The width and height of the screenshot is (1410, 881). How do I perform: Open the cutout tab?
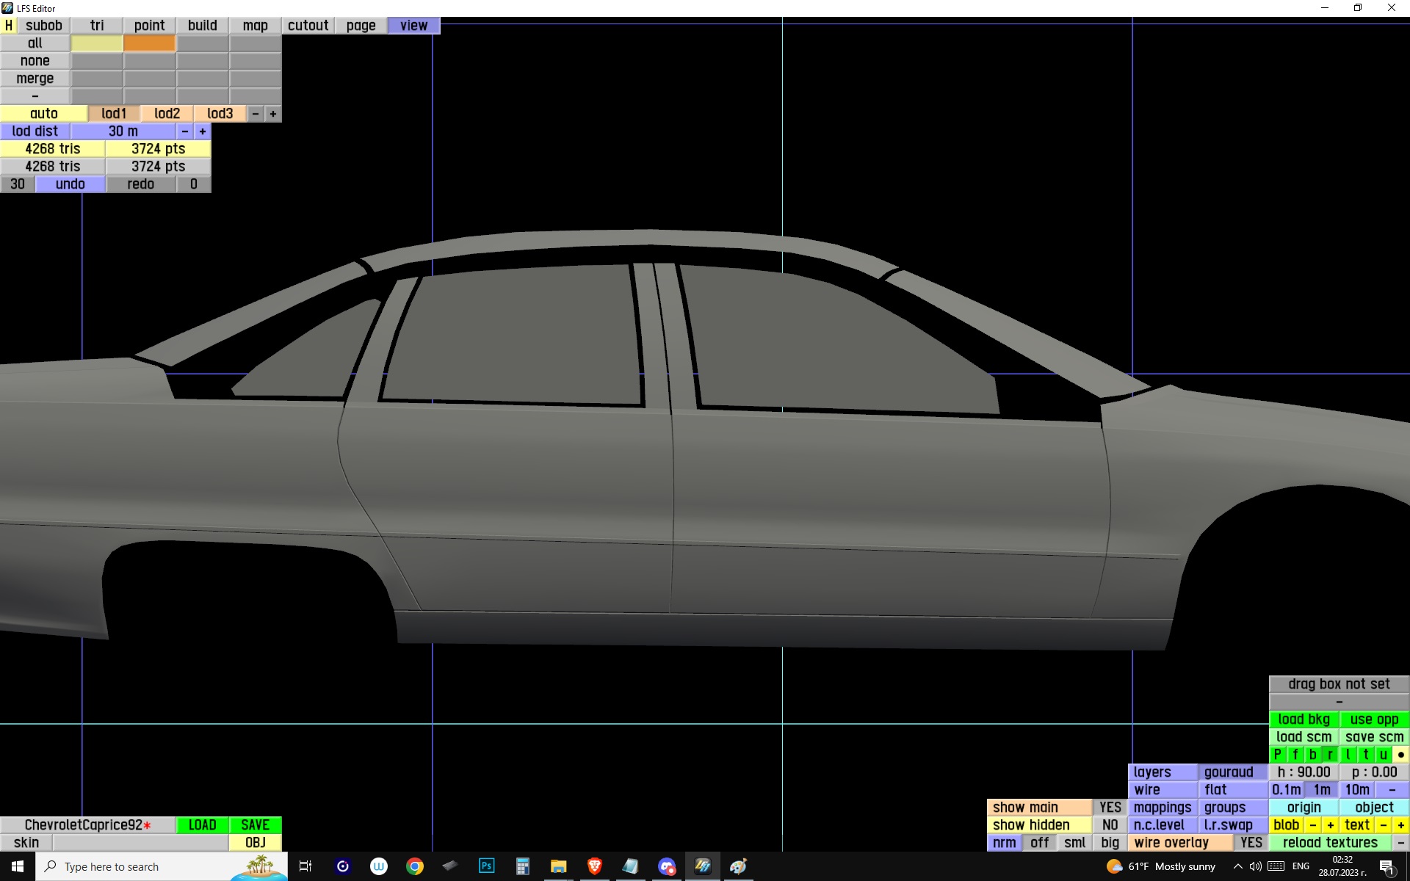[x=308, y=26]
